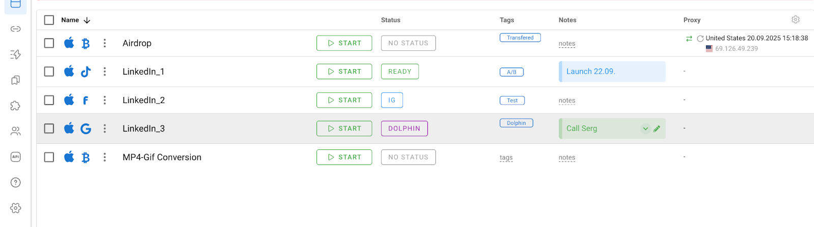Start the LinkedIn_3 profile
The height and width of the screenshot is (227, 814).
(x=344, y=128)
